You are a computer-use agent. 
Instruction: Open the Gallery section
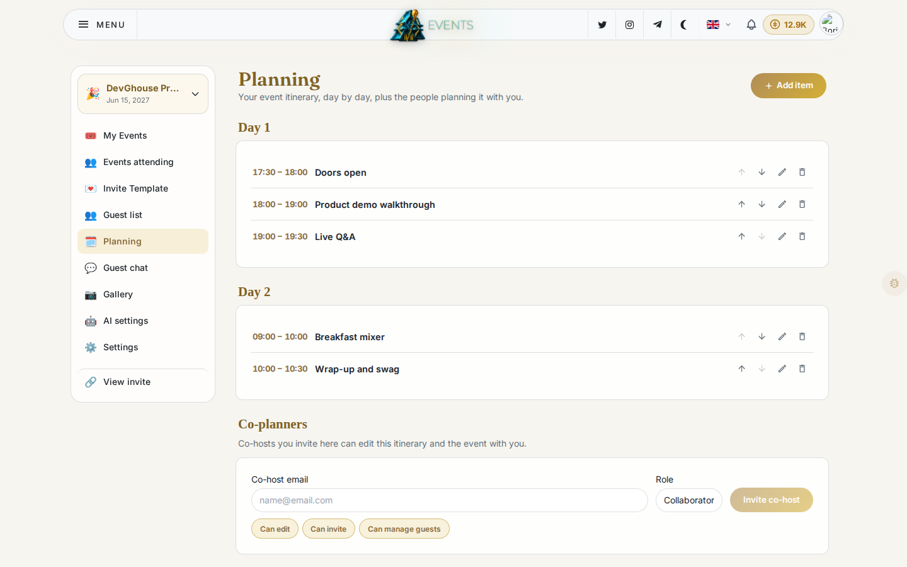[x=143, y=294]
